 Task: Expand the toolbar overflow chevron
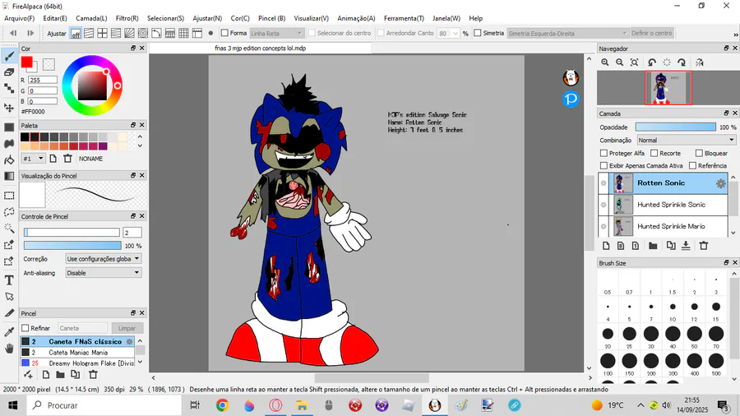735,35
